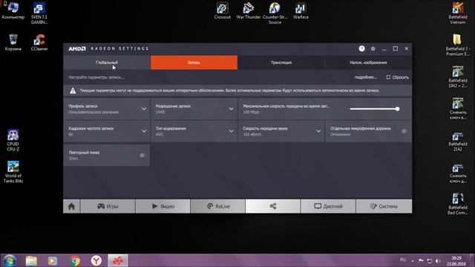The width and height of the screenshot is (475, 267).
Task: Close the Radeon Settings window
Action: [x=407, y=48]
